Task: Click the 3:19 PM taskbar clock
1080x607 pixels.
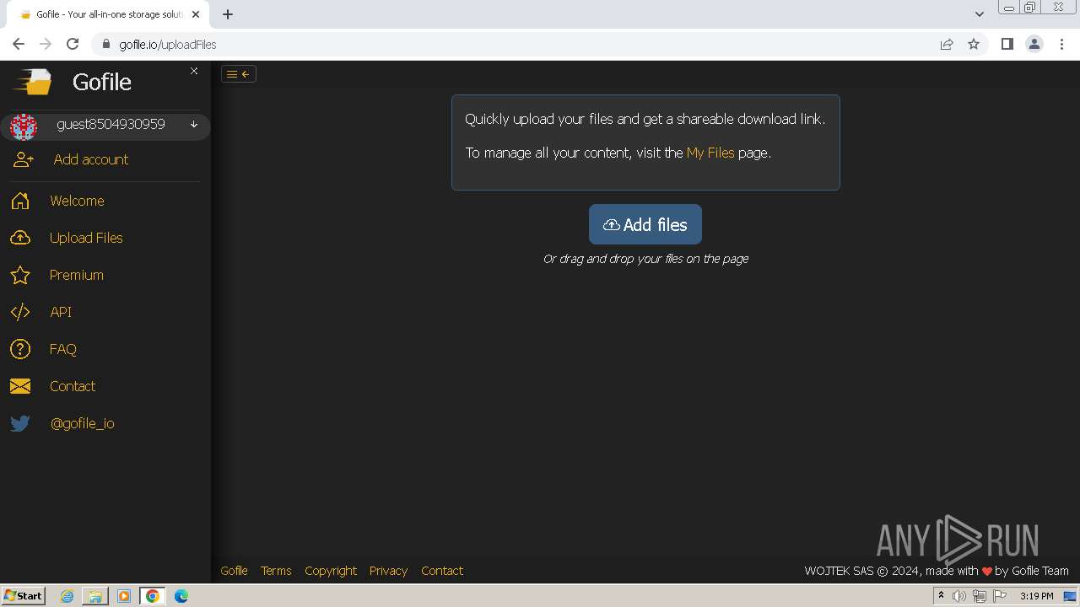Action: click(x=1036, y=596)
